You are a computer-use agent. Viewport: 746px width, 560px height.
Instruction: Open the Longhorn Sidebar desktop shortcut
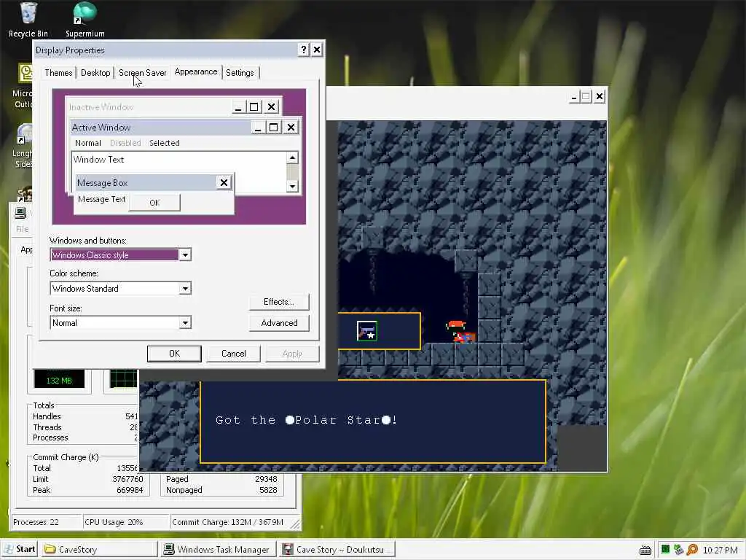[24, 145]
